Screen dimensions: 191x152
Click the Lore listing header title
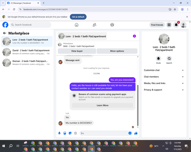(82, 36)
